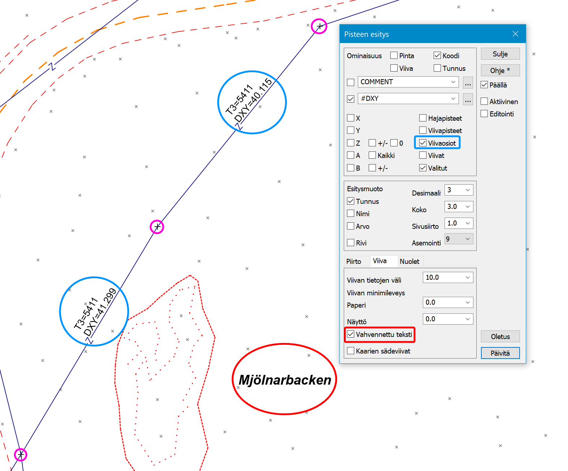The image size is (568, 471).
Task: Click the middle magenta-circled line point
Action: pyautogui.click(x=157, y=227)
